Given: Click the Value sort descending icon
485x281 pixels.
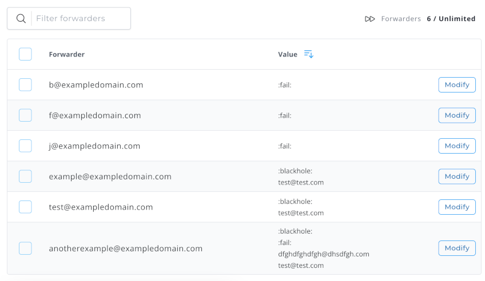Looking at the screenshot, I should point(308,54).
